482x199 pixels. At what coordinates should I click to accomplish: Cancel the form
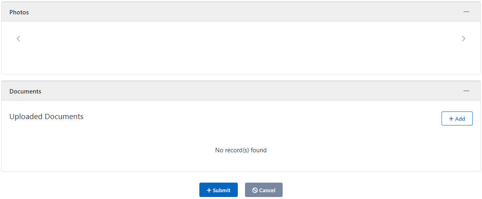tap(263, 190)
